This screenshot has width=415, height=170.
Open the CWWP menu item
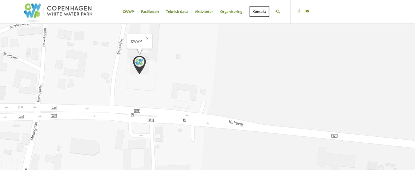[x=128, y=12]
